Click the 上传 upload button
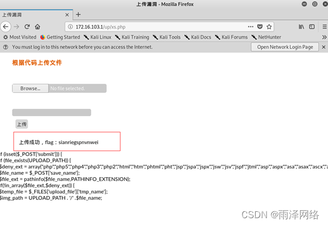The image size is (328, 225). point(22,124)
